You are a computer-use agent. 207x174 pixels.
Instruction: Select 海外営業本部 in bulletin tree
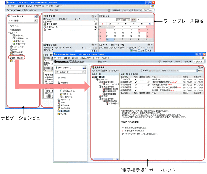click(109, 94)
